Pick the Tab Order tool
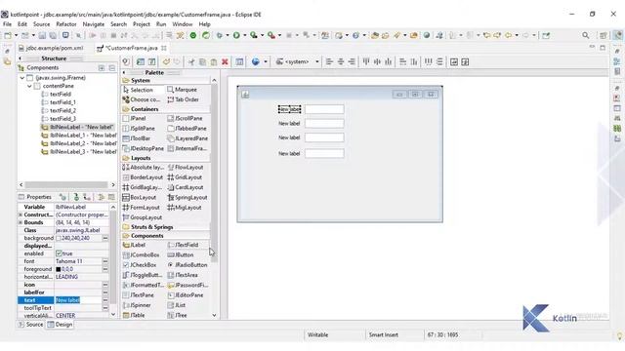The width and height of the screenshot is (625, 351). coord(184,99)
